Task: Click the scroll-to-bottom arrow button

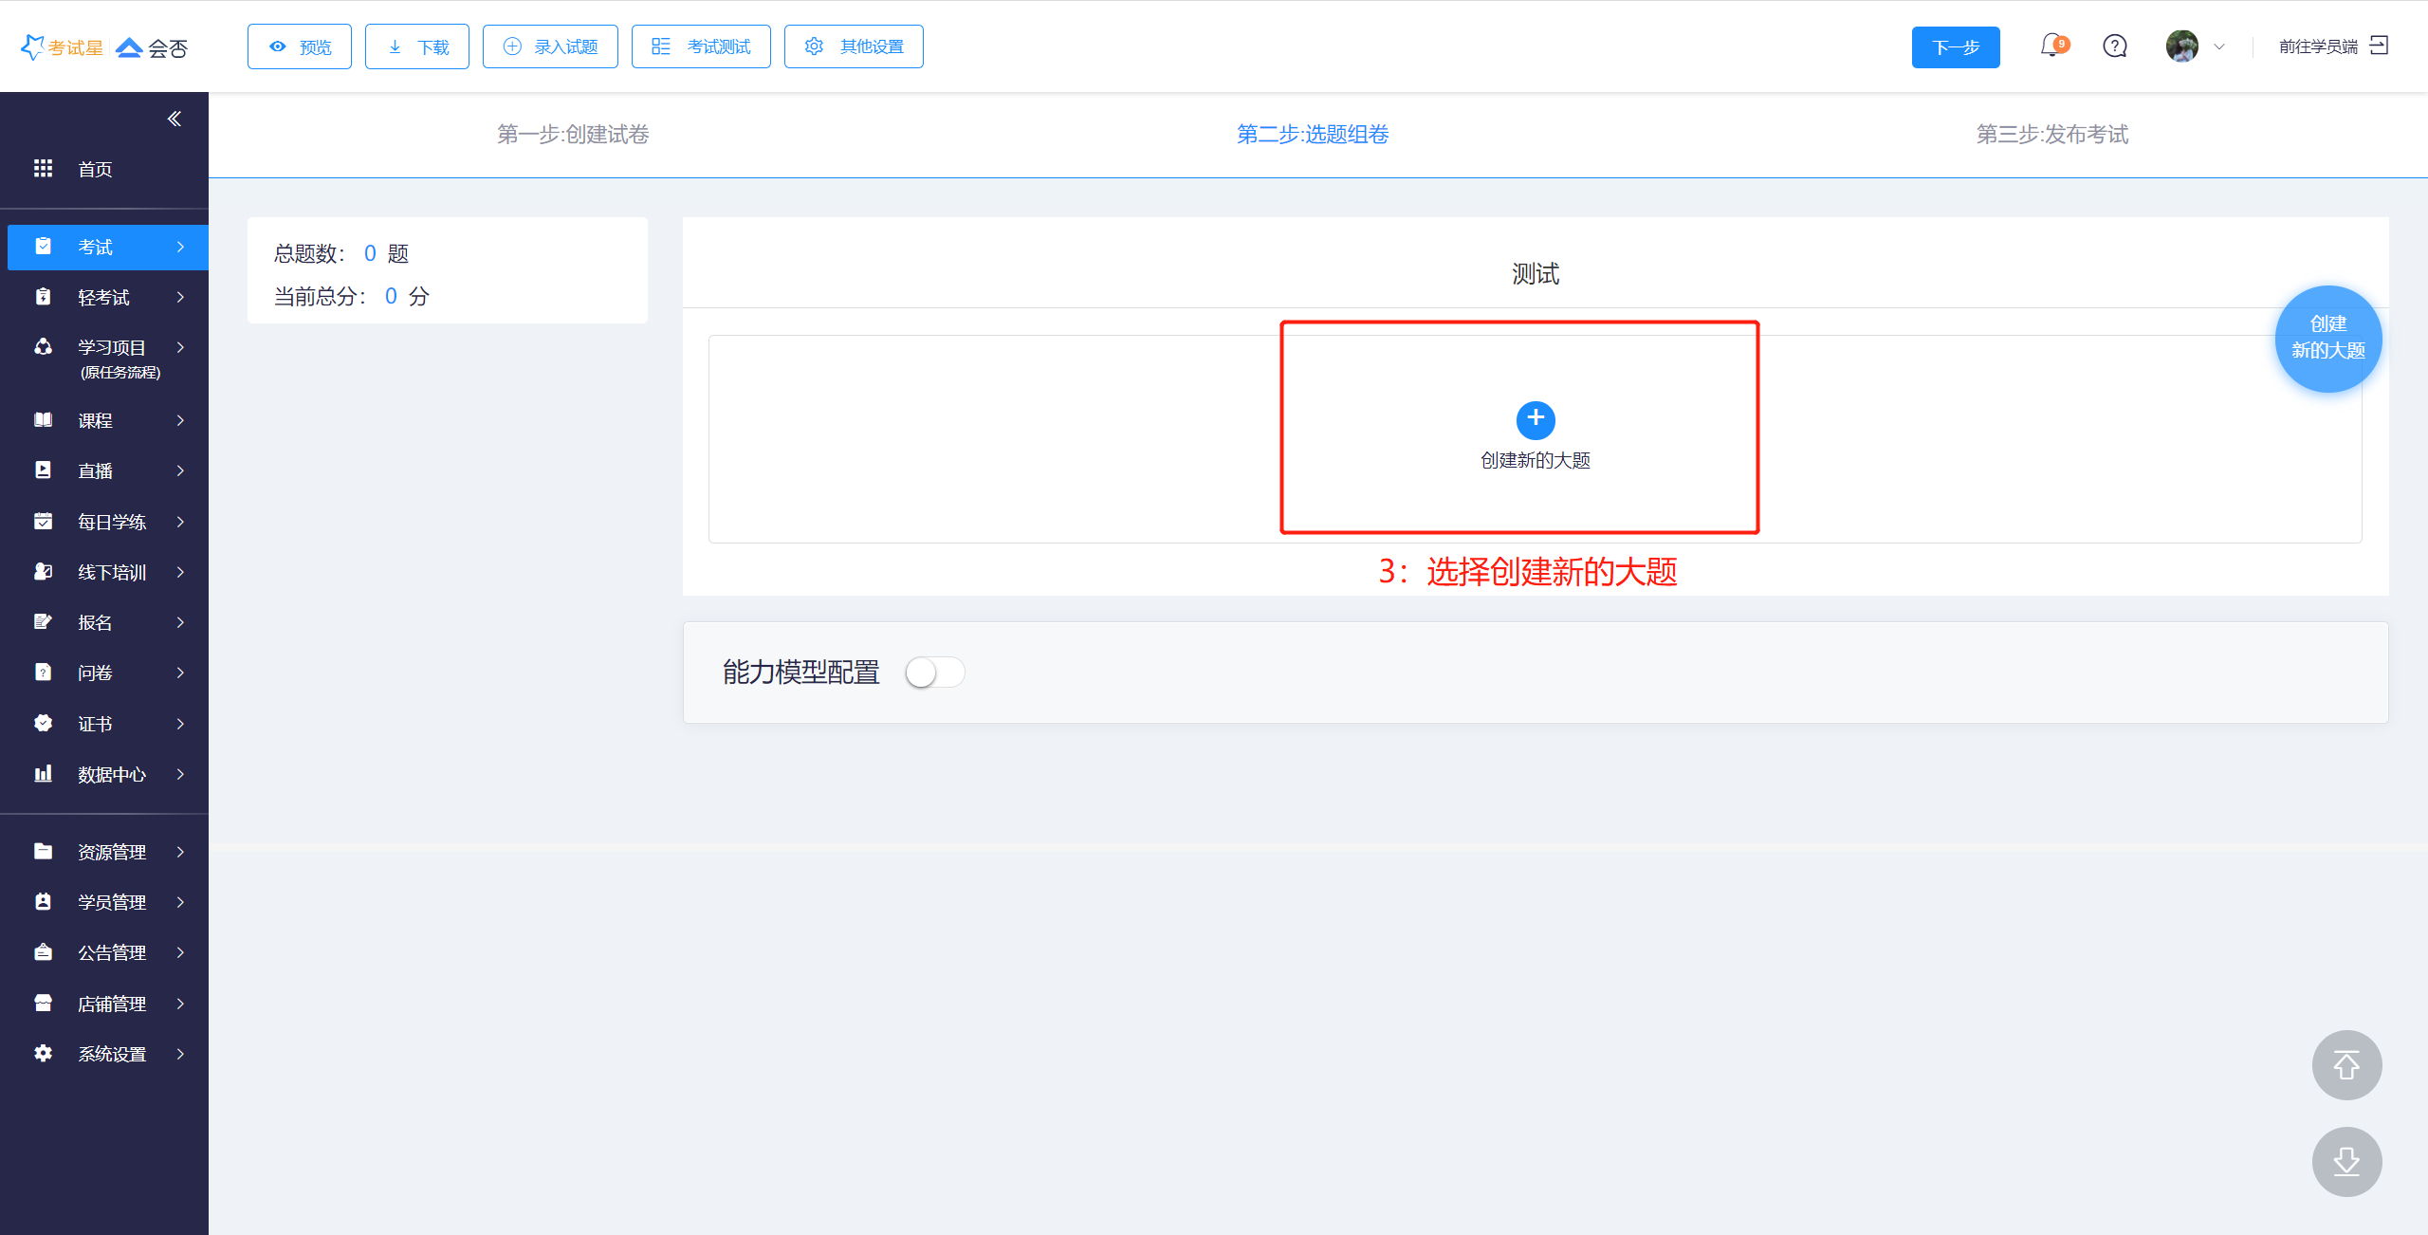Action: coord(2346,1161)
